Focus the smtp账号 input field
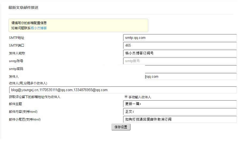The height and width of the screenshot is (142, 240). click(180, 61)
